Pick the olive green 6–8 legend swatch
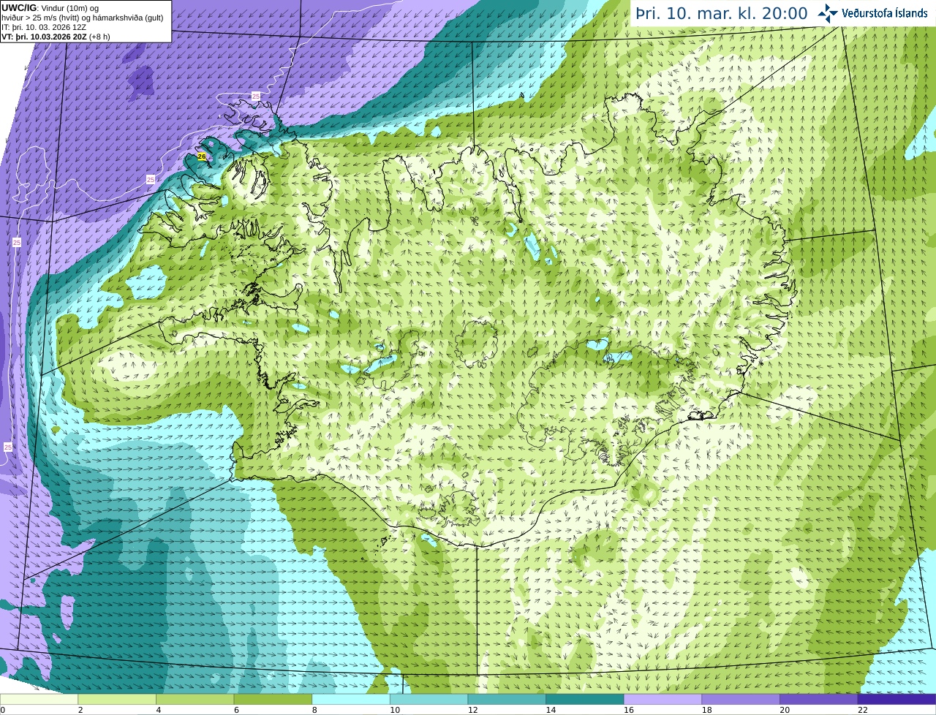 tap(273, 699)
